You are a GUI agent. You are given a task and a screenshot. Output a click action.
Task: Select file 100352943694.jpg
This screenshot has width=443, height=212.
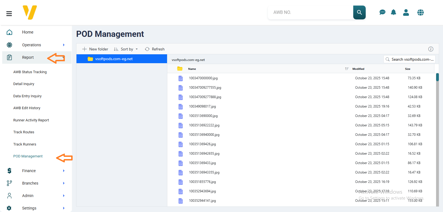[202, 191]
